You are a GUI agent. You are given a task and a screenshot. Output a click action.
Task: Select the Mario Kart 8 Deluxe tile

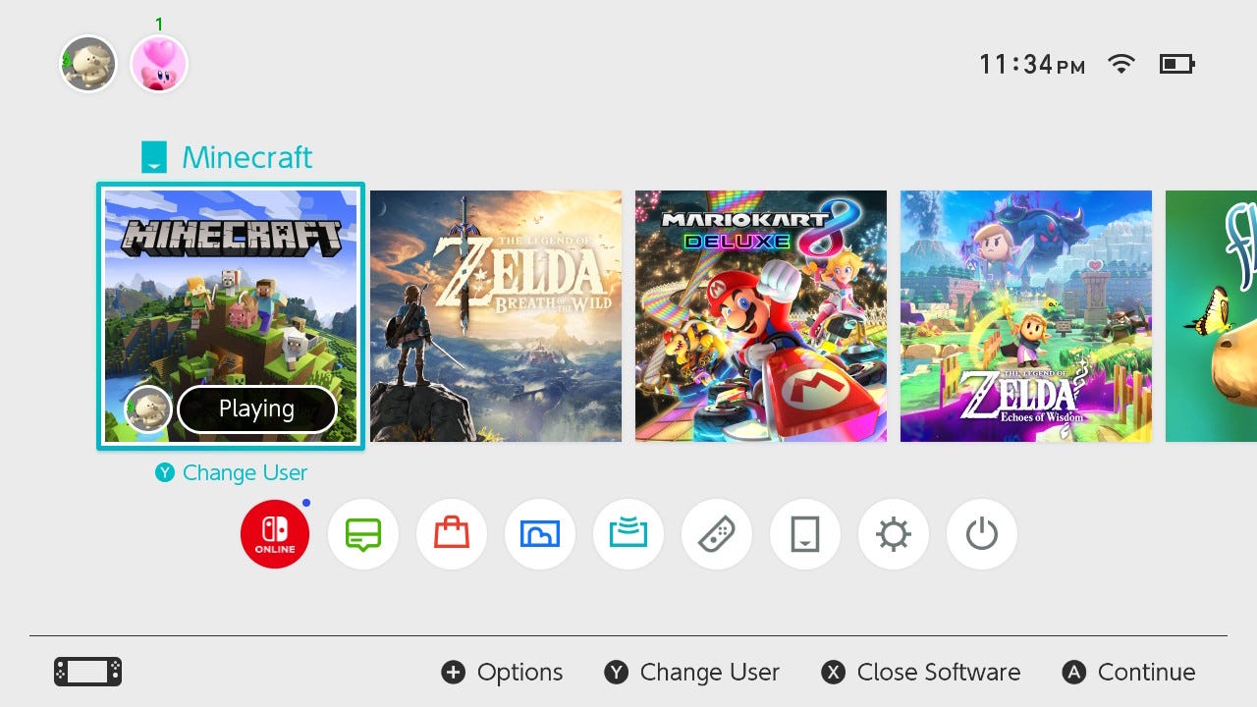click(x=761, y=316)
